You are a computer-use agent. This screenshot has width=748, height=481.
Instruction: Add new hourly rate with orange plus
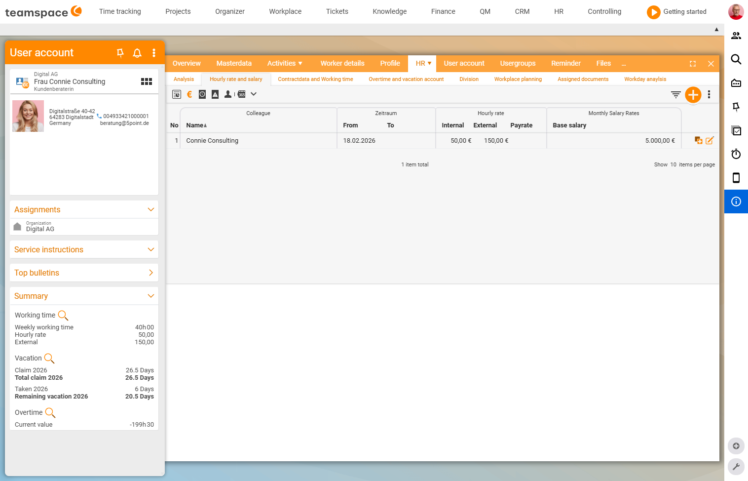[693, 94]
